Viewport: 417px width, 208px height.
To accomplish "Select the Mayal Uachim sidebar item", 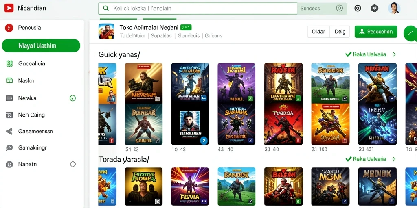I will coord(41,45).
